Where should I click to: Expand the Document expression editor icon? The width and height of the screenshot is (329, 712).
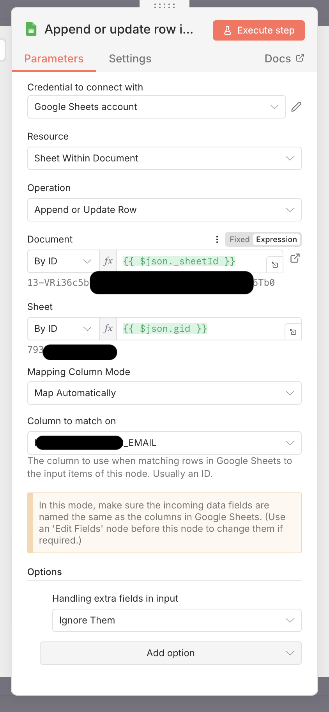pyautogui.click(x=275, y=265)
